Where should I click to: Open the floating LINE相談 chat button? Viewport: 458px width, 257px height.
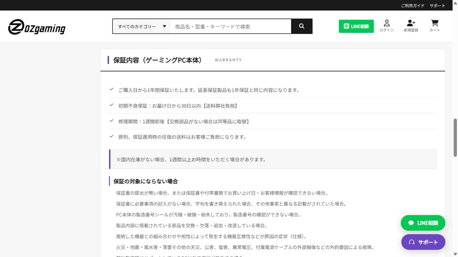pos(423,223)
